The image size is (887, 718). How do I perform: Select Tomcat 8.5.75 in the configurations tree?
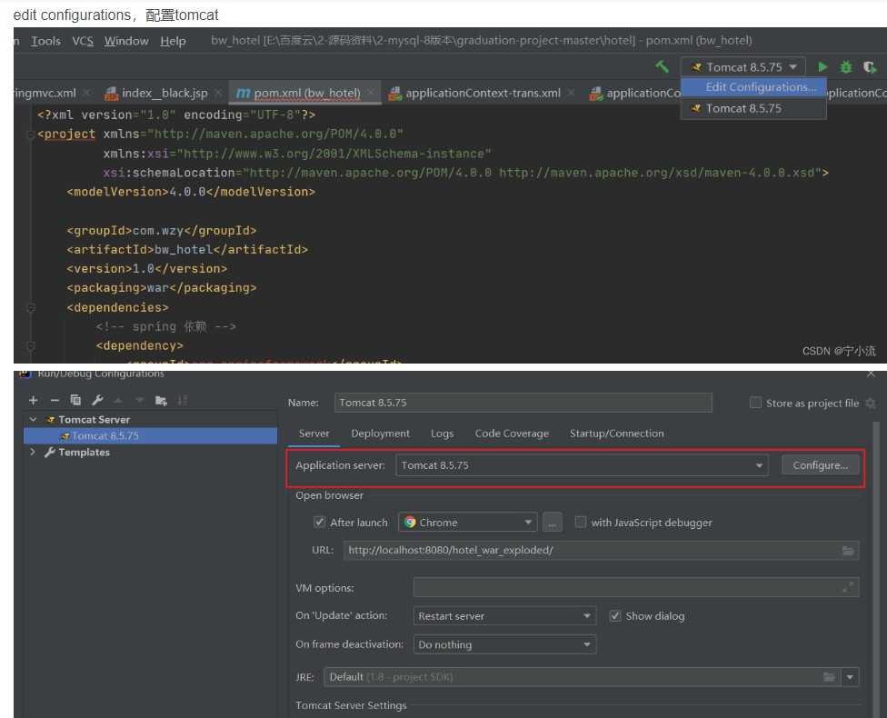pyautogui.click(x=151, y=435)
